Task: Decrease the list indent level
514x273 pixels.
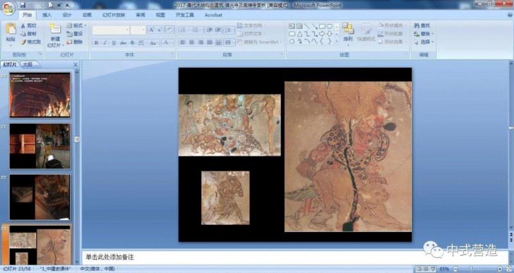Action: (210, 30)
